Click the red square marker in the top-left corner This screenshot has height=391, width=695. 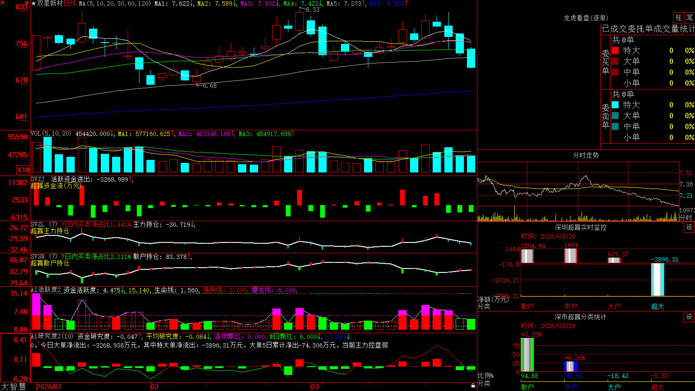2,3
